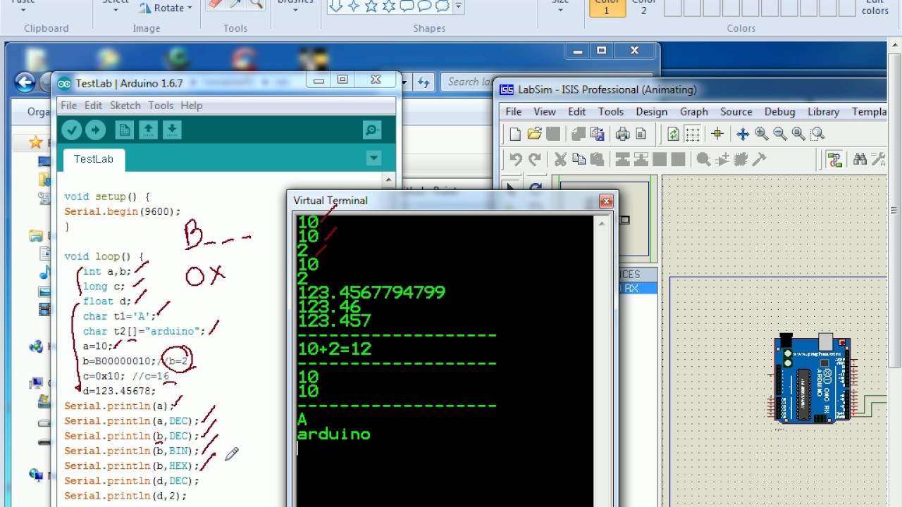Select Paint Color 1 button
902x507 pixels.
click(605, 7)
